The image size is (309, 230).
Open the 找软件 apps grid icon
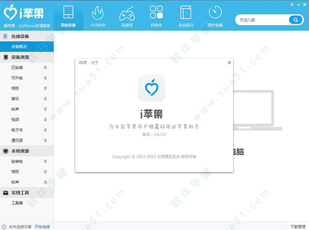(156, 12)
